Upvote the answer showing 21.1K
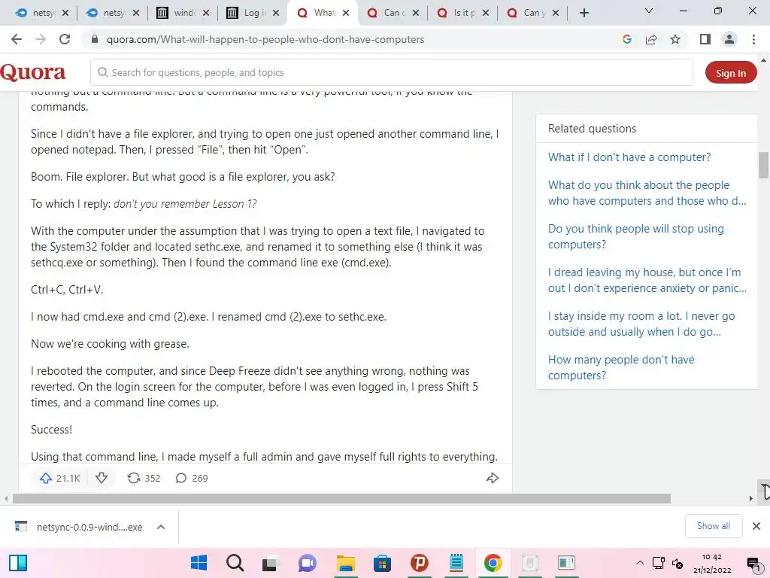This screenshot has width=770, height=578. click(x=59, y=478)
